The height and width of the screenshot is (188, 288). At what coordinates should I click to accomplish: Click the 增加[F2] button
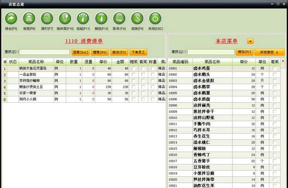(244, 52)
